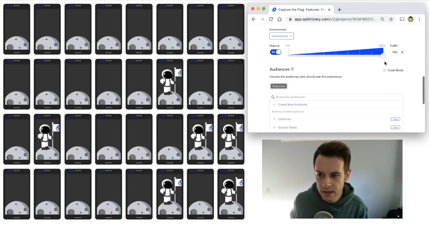
Task: Open a new browser tab
Action: (339, 10)
